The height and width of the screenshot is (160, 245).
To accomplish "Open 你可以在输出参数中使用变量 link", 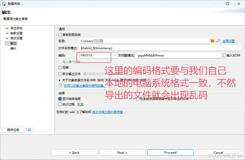I will coord(85,86).
